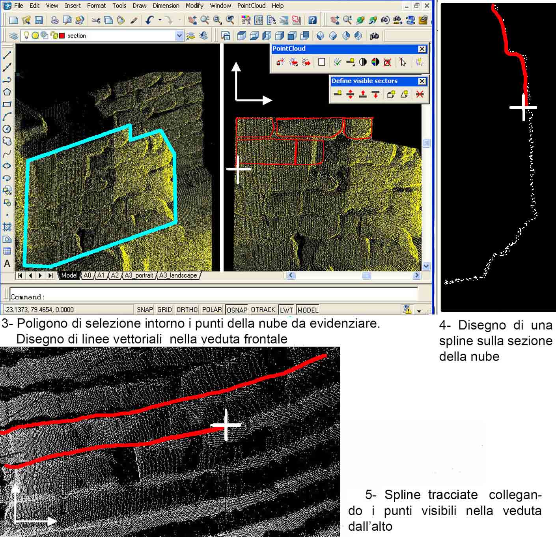The width and height of the screenshot is (556, 537).
Task: Switch to the A3_landscape layout tab
Action: click(178, 275)
